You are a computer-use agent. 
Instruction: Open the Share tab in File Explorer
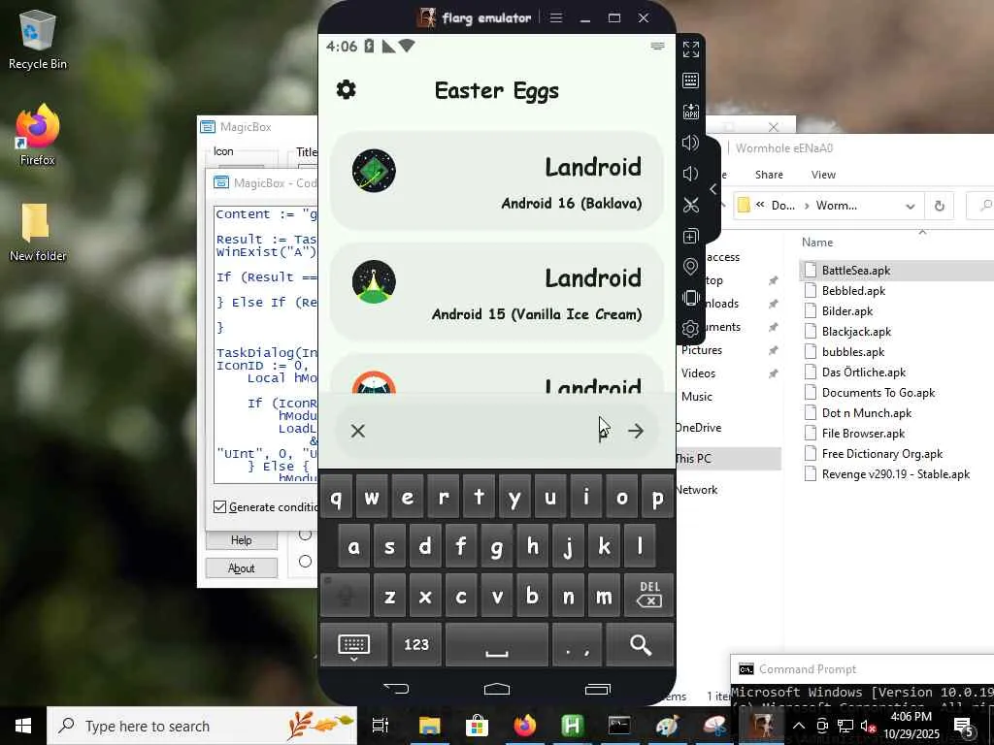coord(769,175)
